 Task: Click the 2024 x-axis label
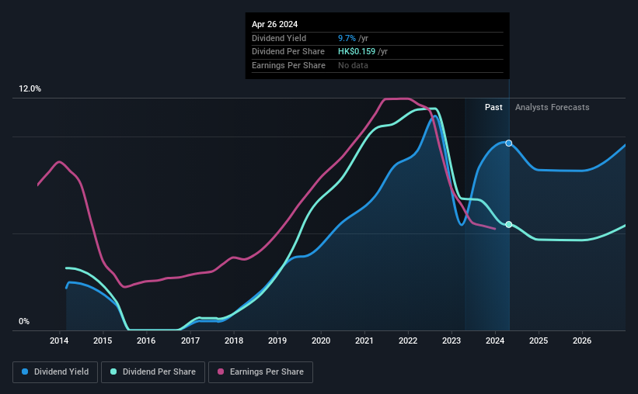[x=495, y=340]
